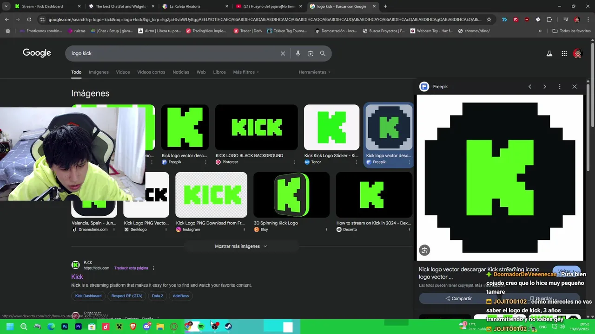Switch to the Videos search tab
This screenshot has height=334, width=595.
(x=123, y=72)
